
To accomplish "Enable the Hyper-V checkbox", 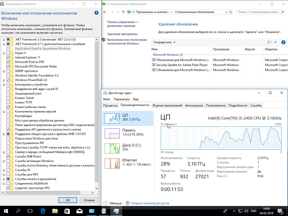I will (x=8, y=53).
